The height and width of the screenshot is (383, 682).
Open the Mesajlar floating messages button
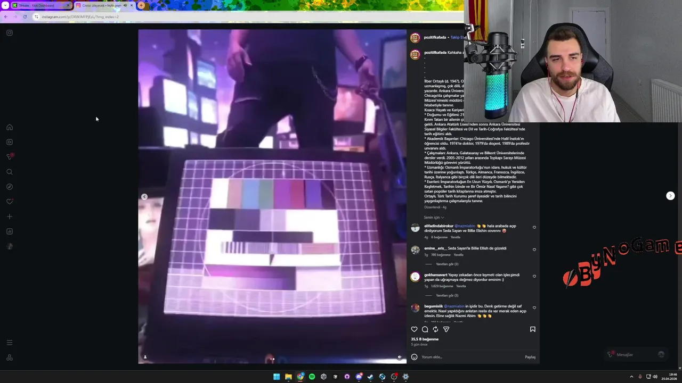[637, 354]
